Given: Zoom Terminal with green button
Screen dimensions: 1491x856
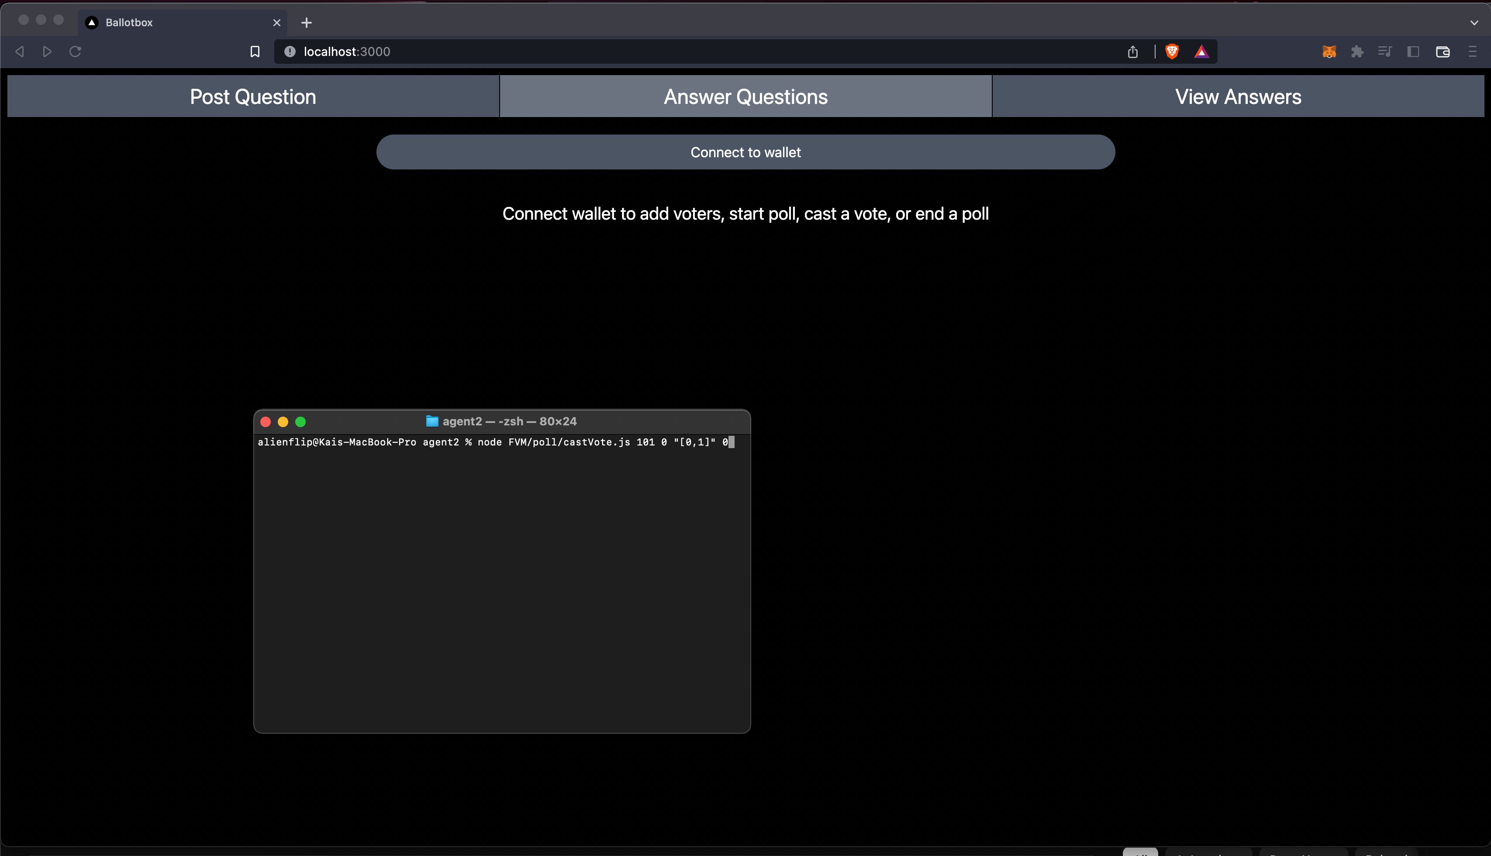Looking at the screenshot, I should click(x=300, y=421).
